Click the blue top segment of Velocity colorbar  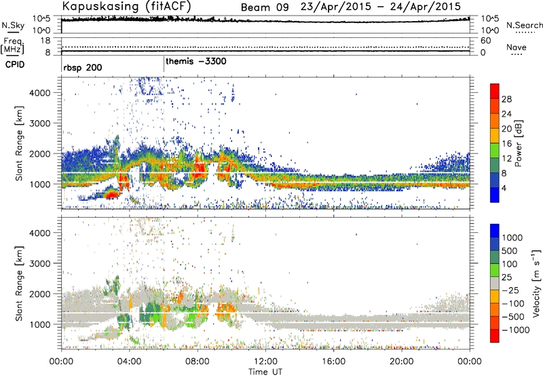pyautogui.click(x=495, y=231)
